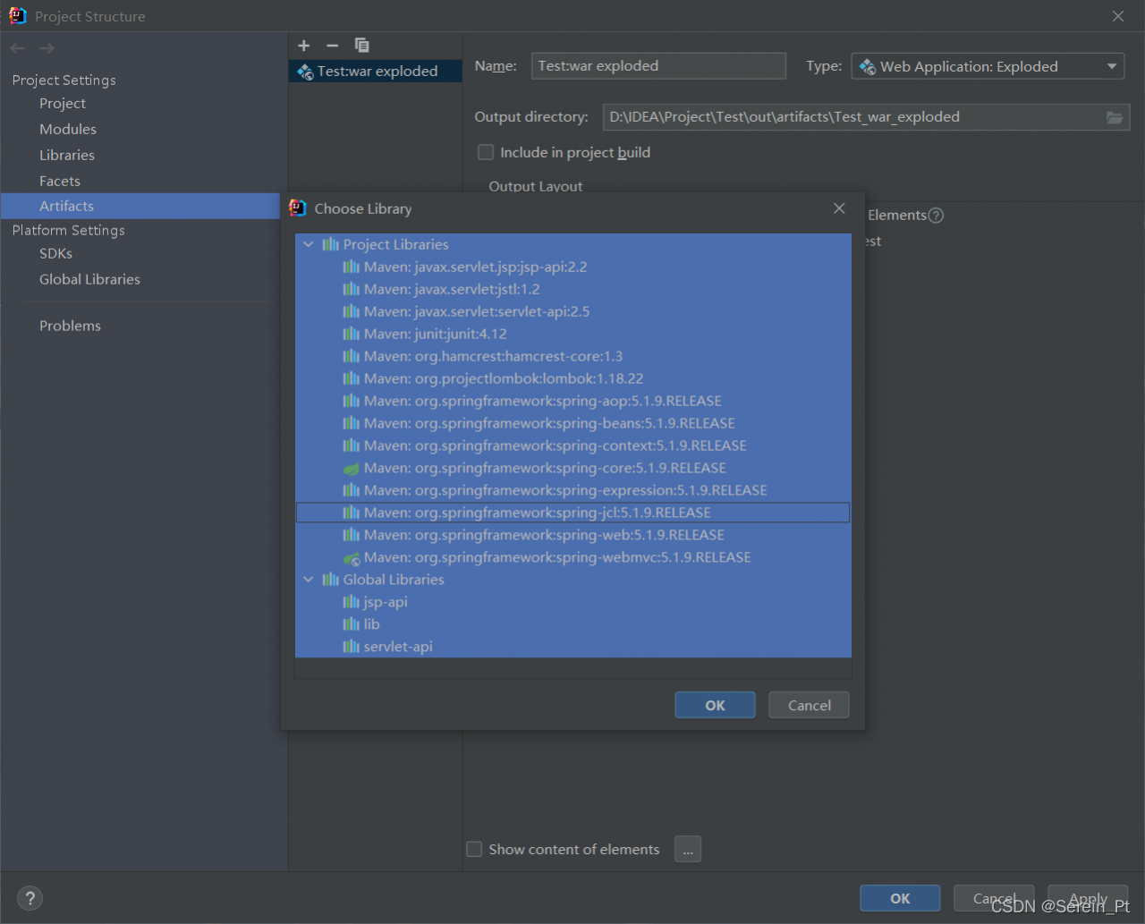
Task: Click the lombok library icon
Action: [352, 379]
